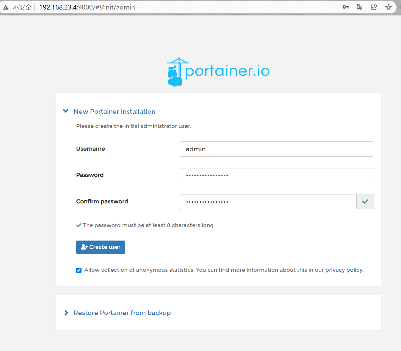Viewport: 401px width, 351px height.
Task: Click the Username label
Action: (90, 149)
